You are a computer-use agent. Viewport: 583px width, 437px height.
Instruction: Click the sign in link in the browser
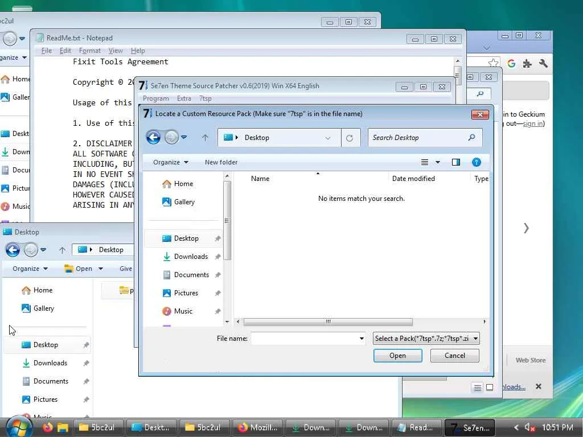click(533, 123)
